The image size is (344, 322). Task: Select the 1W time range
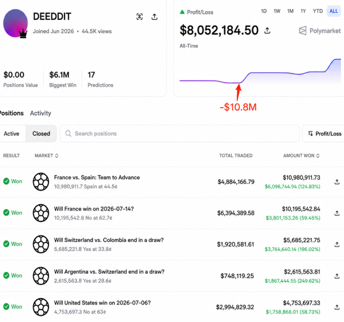click(277, 11)
